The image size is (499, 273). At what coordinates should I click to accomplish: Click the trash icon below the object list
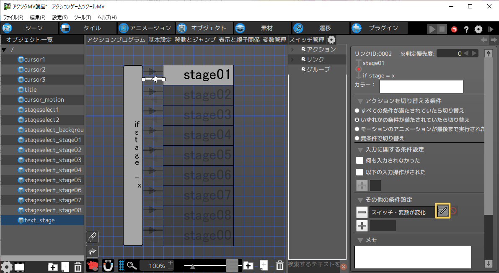tap(78, 267)
